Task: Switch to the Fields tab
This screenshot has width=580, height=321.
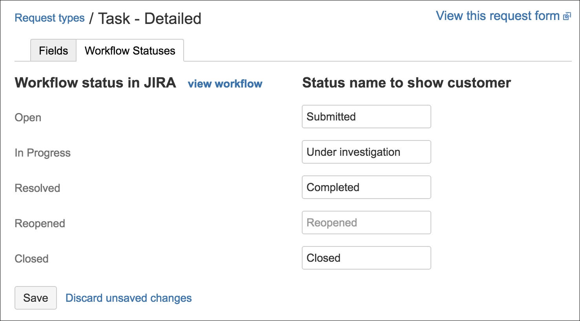Action: point(53,50)
